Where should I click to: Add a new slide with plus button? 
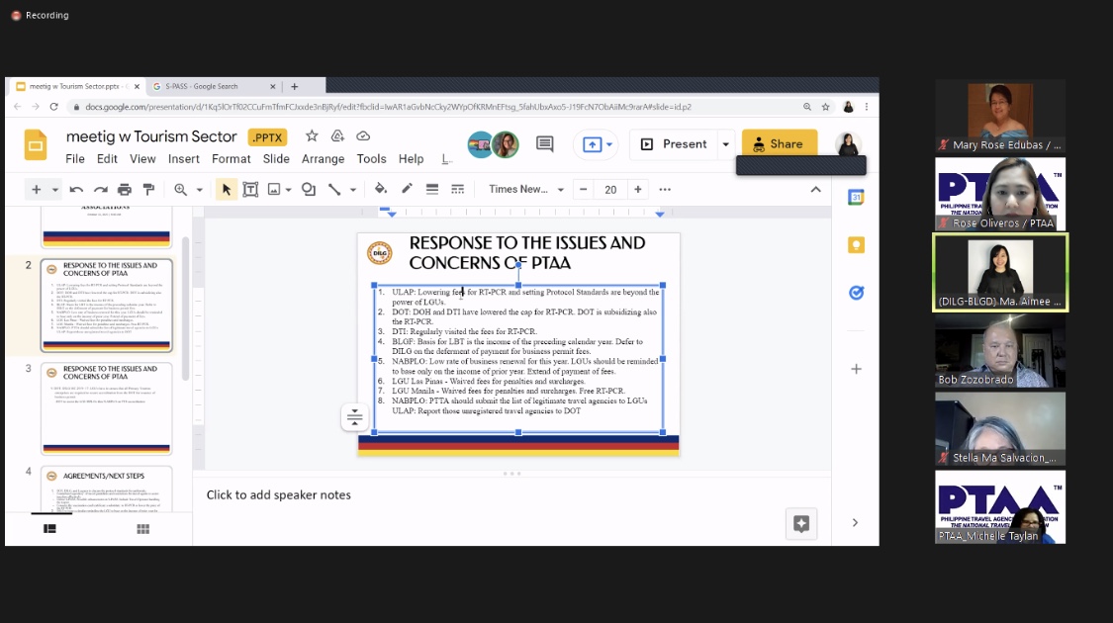pyautogui.click(x=37, y=190)
